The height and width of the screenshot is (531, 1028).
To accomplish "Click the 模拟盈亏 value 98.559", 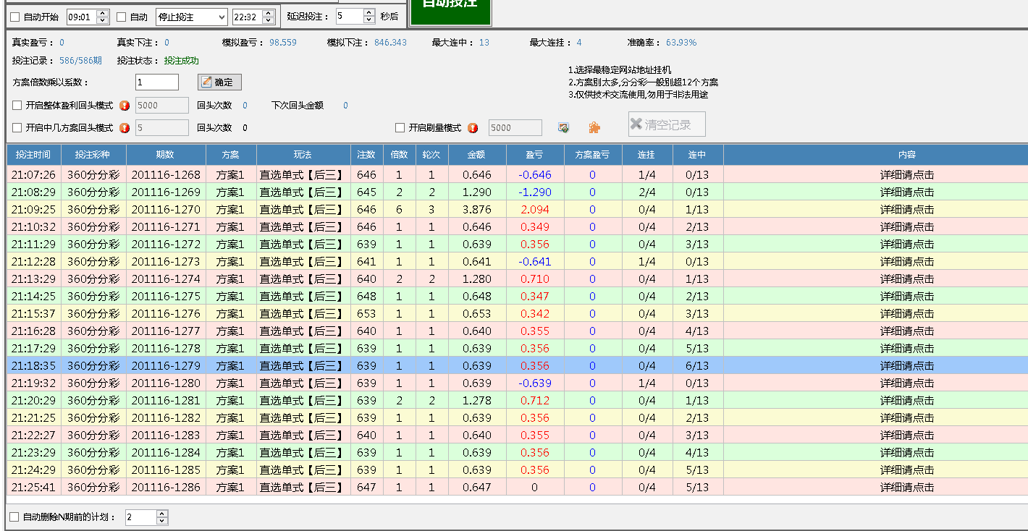I will coord(283,43).
